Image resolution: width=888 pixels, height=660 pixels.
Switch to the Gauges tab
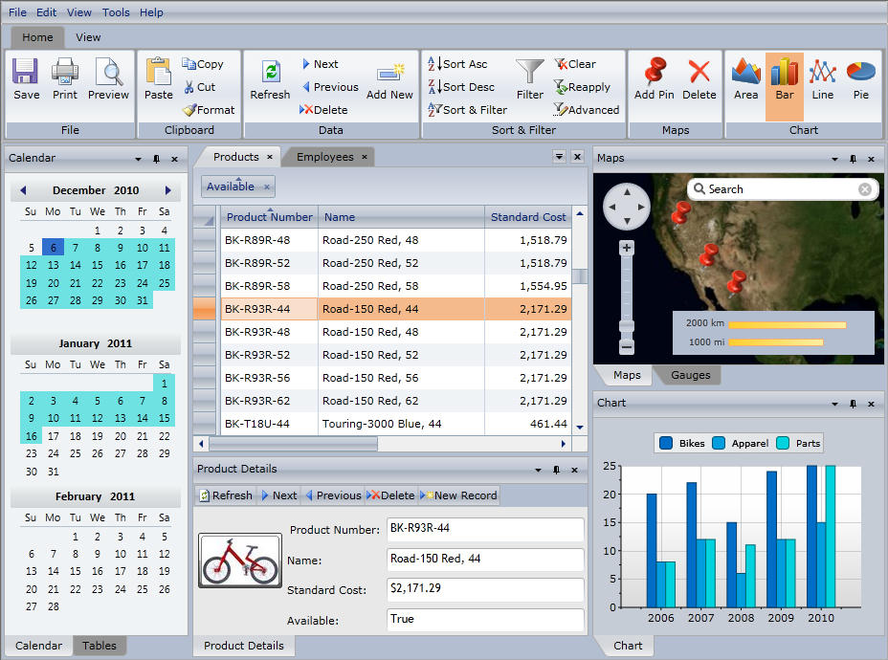(x=690, y=375)
